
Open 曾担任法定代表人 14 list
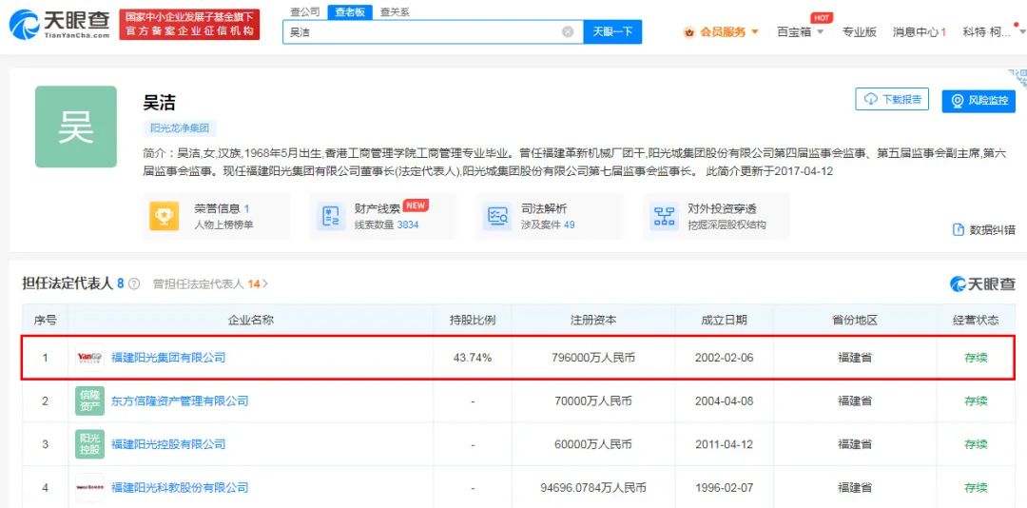click(211, 283)
